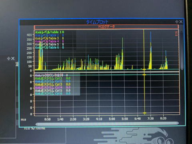Click the 350 y-axis label
The width and height of the screenshot is (192, 144).
point(29,40)
